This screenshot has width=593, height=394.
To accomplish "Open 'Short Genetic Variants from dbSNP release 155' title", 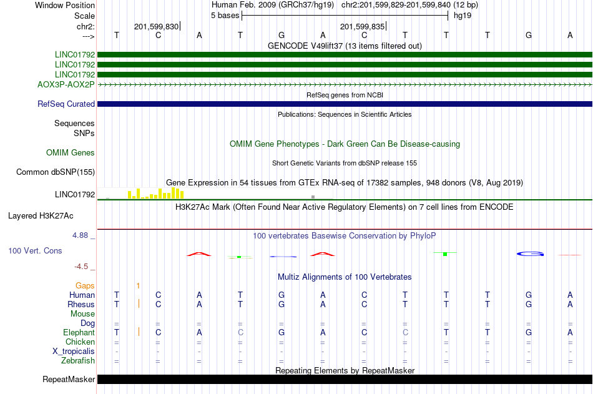I will [x=345, y=163].
